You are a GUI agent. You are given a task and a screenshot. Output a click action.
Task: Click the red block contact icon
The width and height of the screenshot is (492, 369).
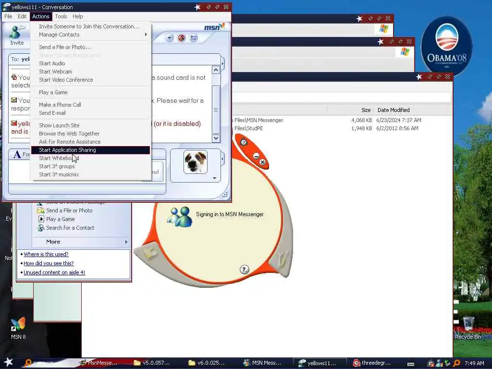pyautogui.click(x=181, y=38)
